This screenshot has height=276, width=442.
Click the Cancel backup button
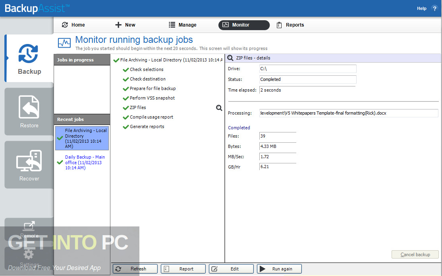click(415, 255)
